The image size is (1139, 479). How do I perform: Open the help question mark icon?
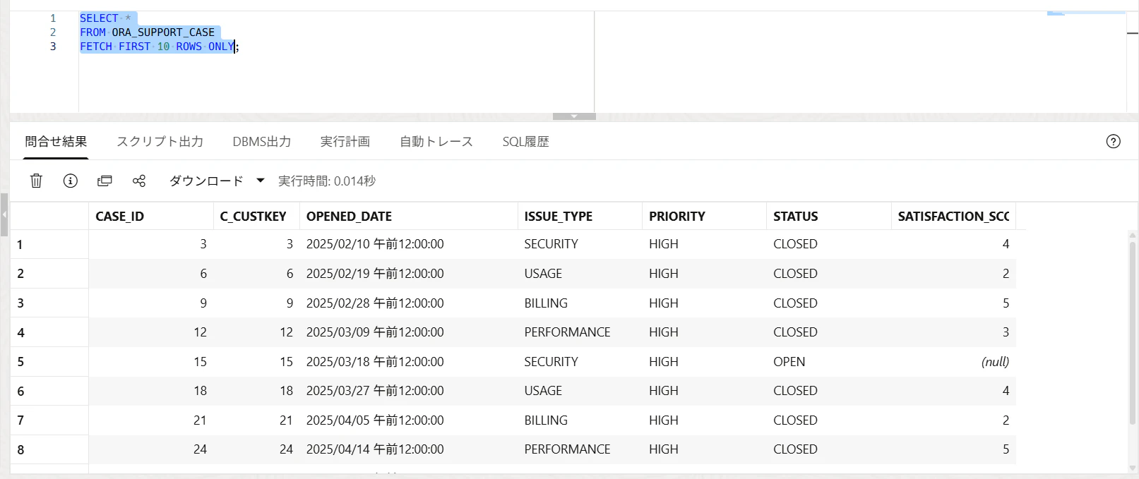tap(1114, 142)
